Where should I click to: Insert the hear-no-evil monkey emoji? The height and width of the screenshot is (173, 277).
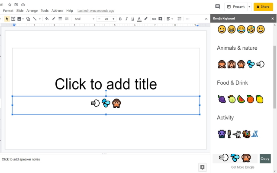231,64
